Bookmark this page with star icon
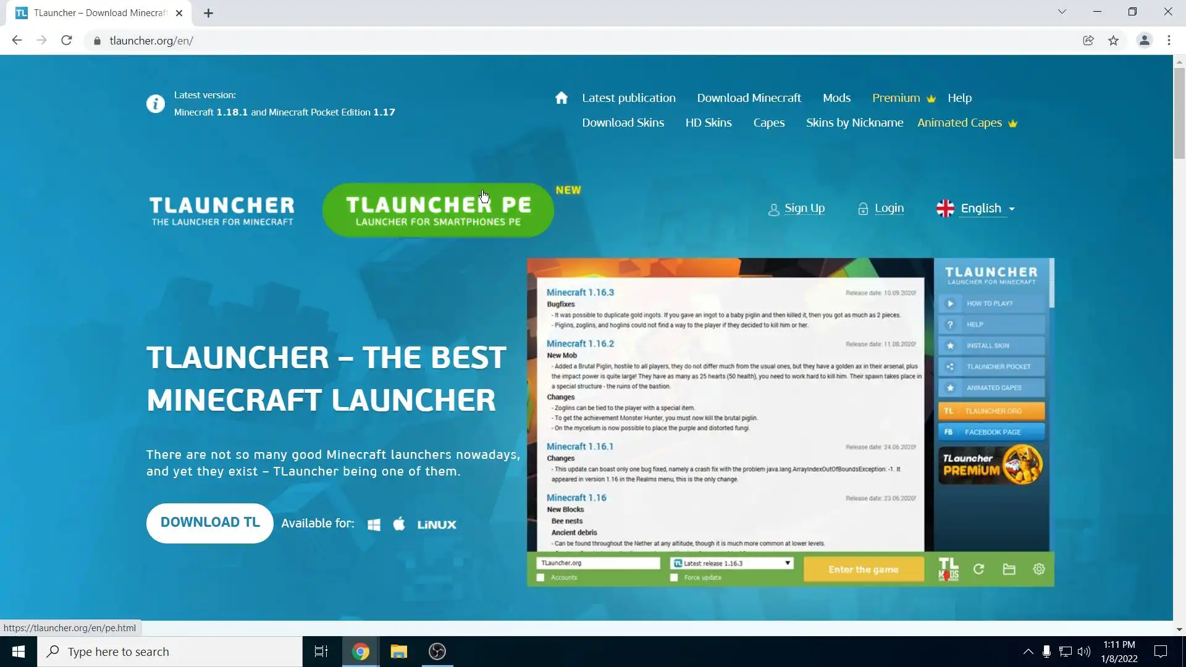The image size is (1186, 667). 1113,41
